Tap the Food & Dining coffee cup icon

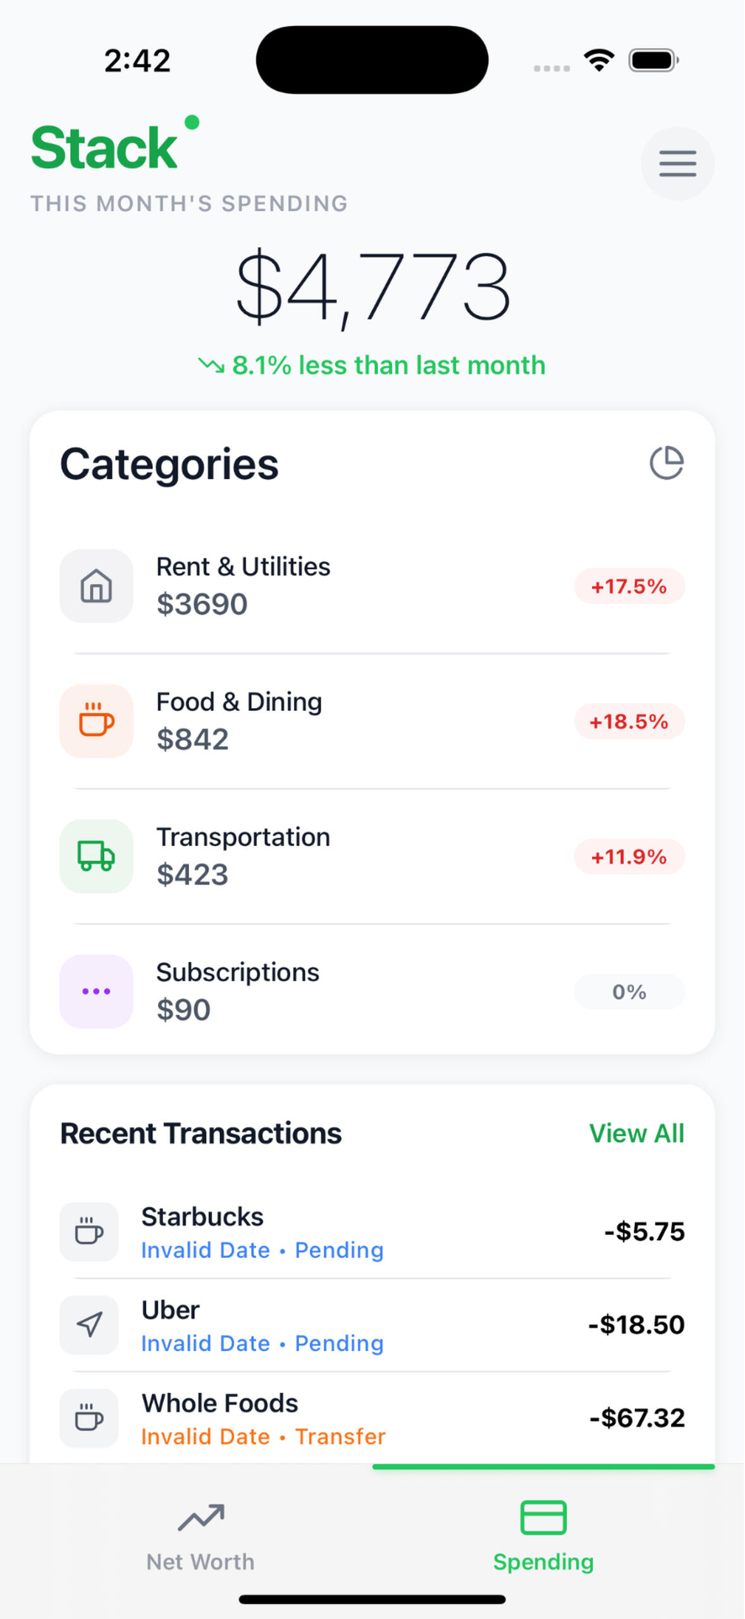pyautogui.click(x=96, y=721)
